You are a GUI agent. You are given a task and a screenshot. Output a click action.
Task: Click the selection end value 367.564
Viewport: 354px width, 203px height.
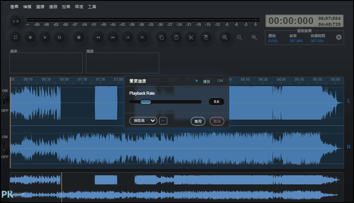pyautogui.click(x=296, y=41)
